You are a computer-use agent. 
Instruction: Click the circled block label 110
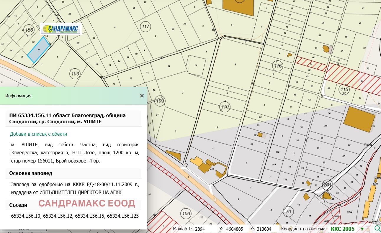pyautogui.click(x=225, y=107)
